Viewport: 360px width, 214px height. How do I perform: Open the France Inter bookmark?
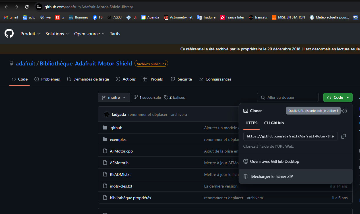pyautogui.click(x=232, y=17)
